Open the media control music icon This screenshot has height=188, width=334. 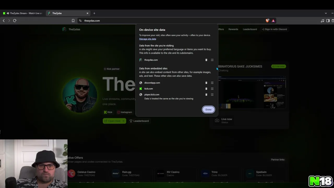click(323, 21)
